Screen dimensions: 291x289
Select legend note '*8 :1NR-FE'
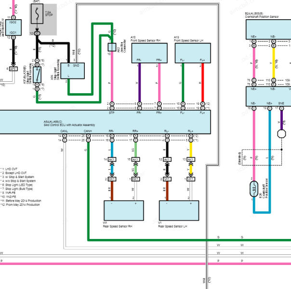8,193
